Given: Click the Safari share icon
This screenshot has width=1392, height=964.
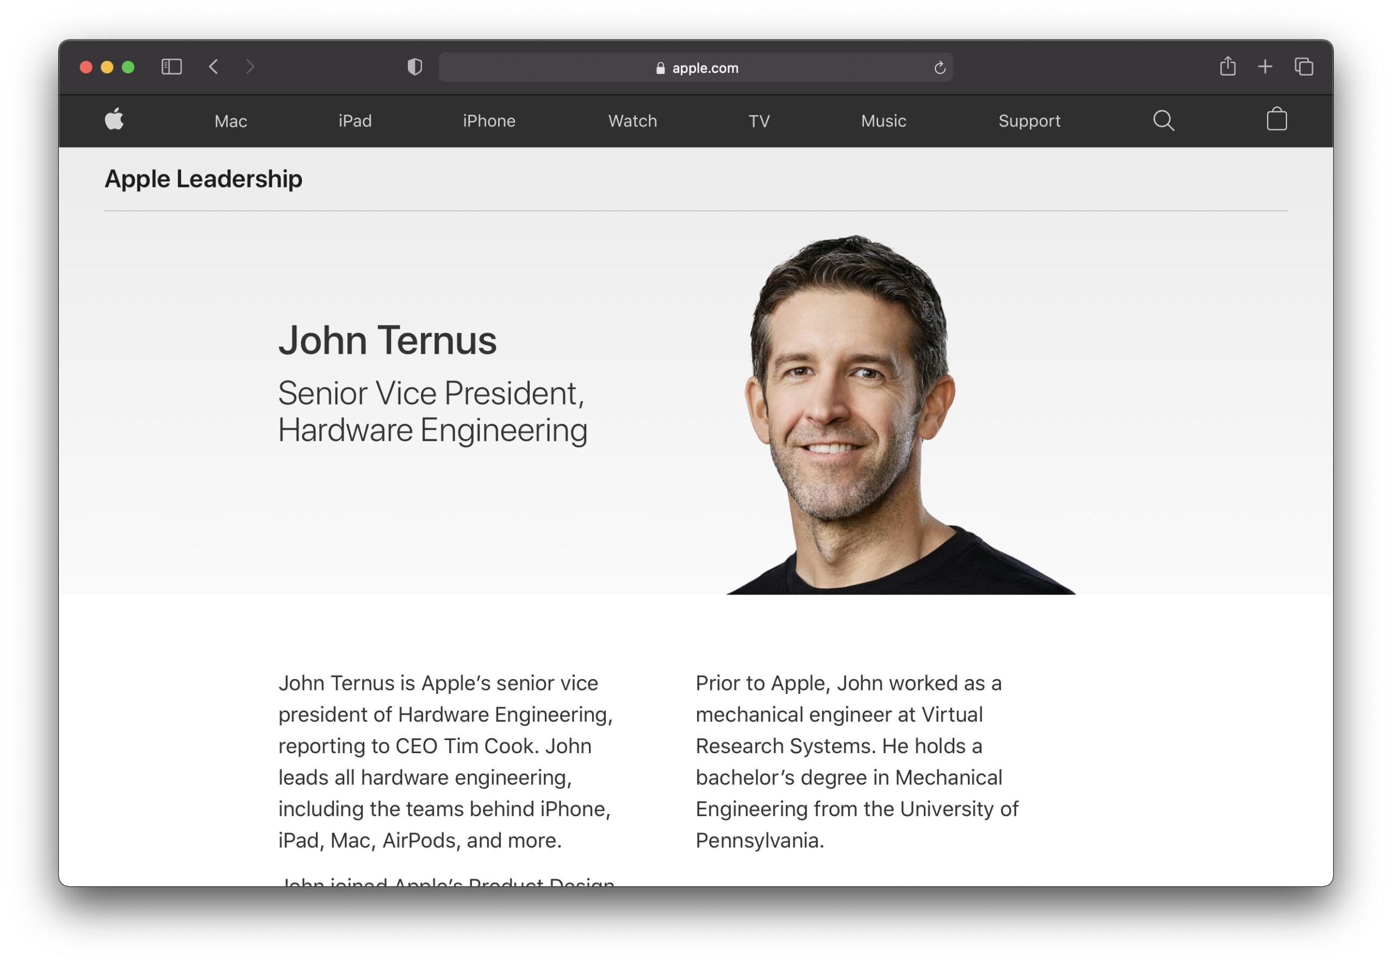Looking at the screenshot, I should [x=1228, y=66].
